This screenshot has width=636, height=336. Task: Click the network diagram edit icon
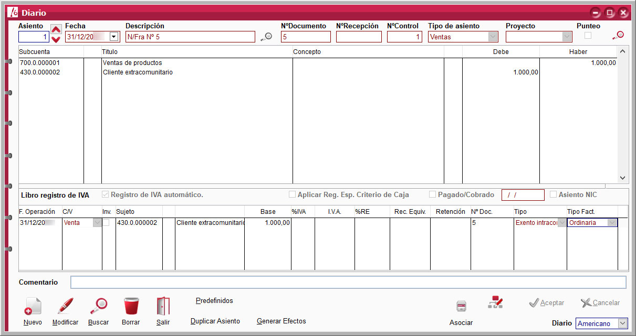click(x=495, y=302)
